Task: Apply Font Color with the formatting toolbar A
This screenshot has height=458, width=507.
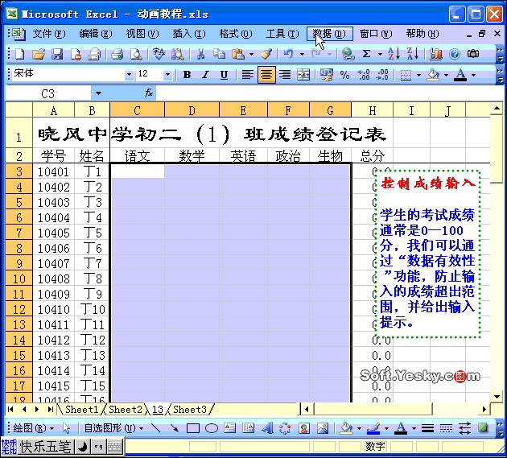Action: (460, 75)
